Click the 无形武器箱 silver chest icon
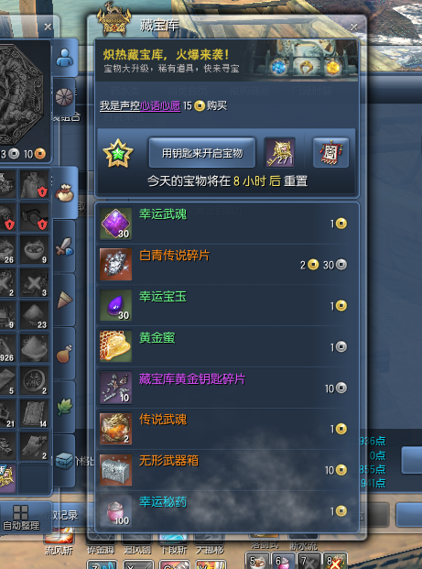Viewport: 422px width, 569px height. pos(115,469)
